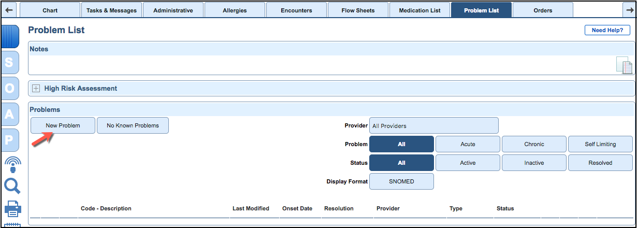The width and height of the screenshot is (637, 228).
Task: Open the Allergies tab
Action: [x=235, y=10]
